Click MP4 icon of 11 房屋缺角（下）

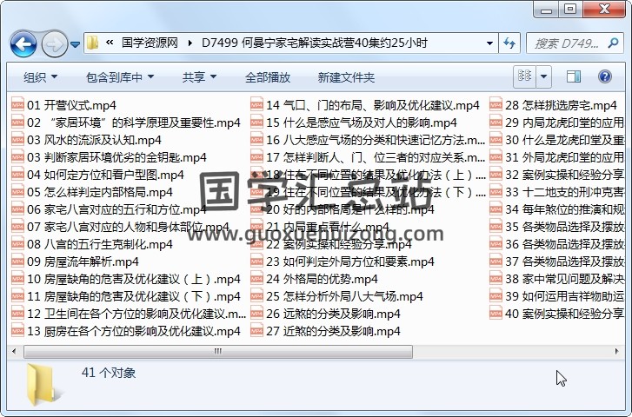(x=17, y=296)
